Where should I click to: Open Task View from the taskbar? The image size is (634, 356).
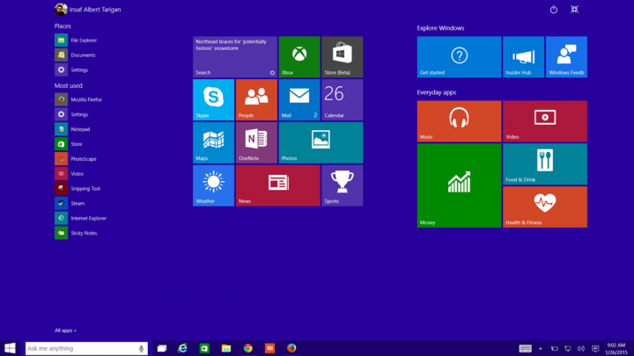pos(162,348)
